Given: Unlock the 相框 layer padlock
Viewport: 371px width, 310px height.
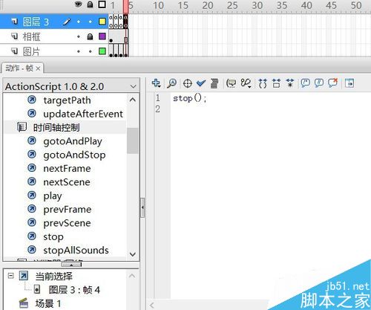Looking at the screenshot, I should pos(90,36).
